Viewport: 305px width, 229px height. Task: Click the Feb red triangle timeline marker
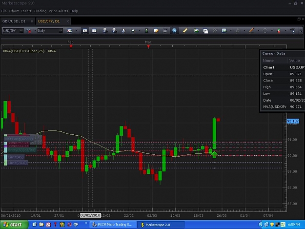point(71,46)
